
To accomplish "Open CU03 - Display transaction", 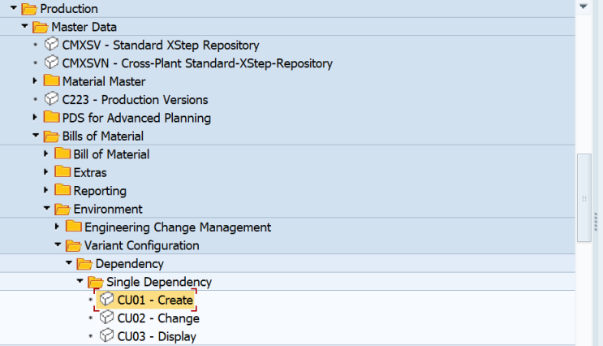I will (157, 336).
